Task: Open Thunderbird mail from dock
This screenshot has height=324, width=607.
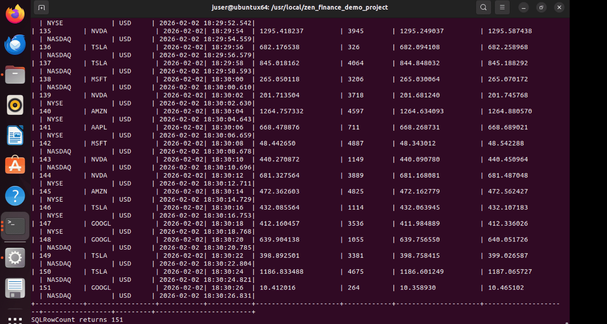Action: click(x=15, y=44)
